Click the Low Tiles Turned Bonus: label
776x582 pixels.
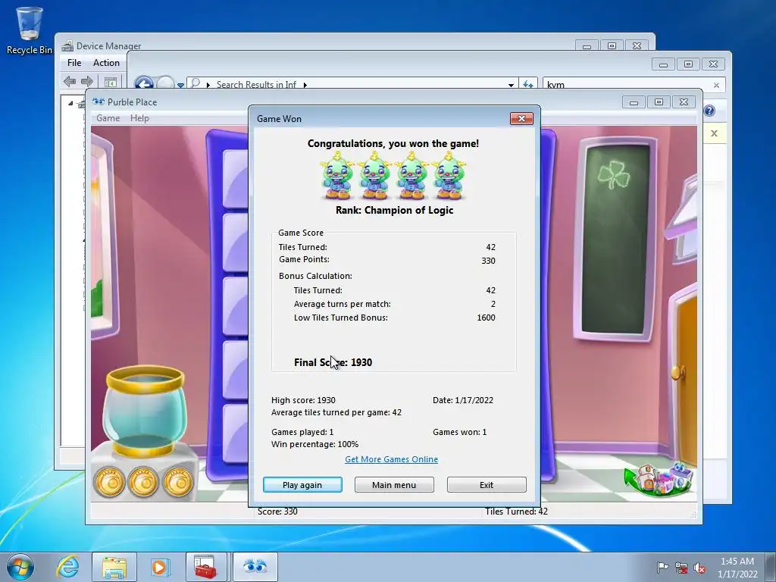point(340,318)
